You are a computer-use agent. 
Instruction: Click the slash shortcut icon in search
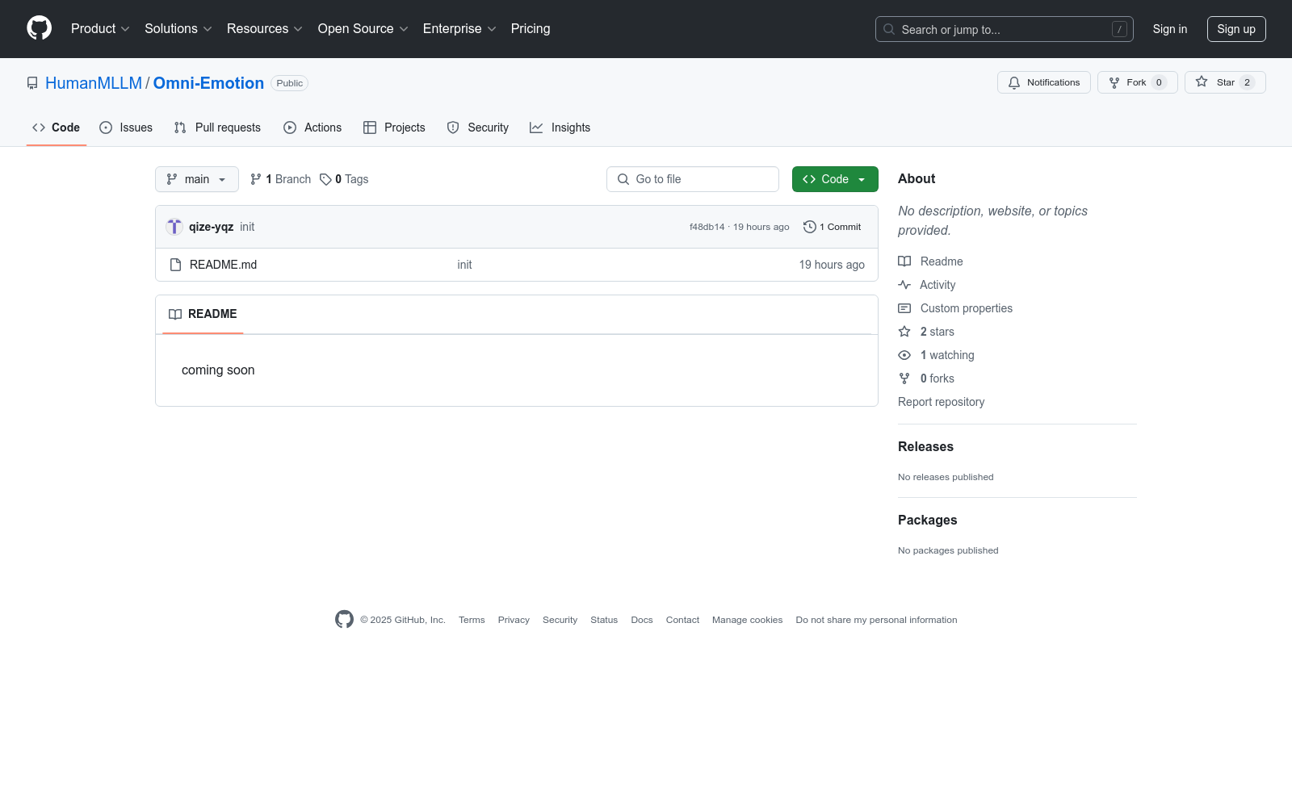(x=1119, y=29)
